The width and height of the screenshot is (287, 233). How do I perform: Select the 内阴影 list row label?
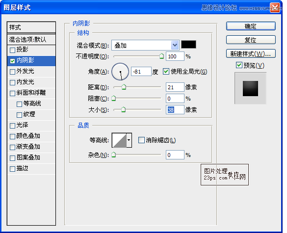click(25, 60)
